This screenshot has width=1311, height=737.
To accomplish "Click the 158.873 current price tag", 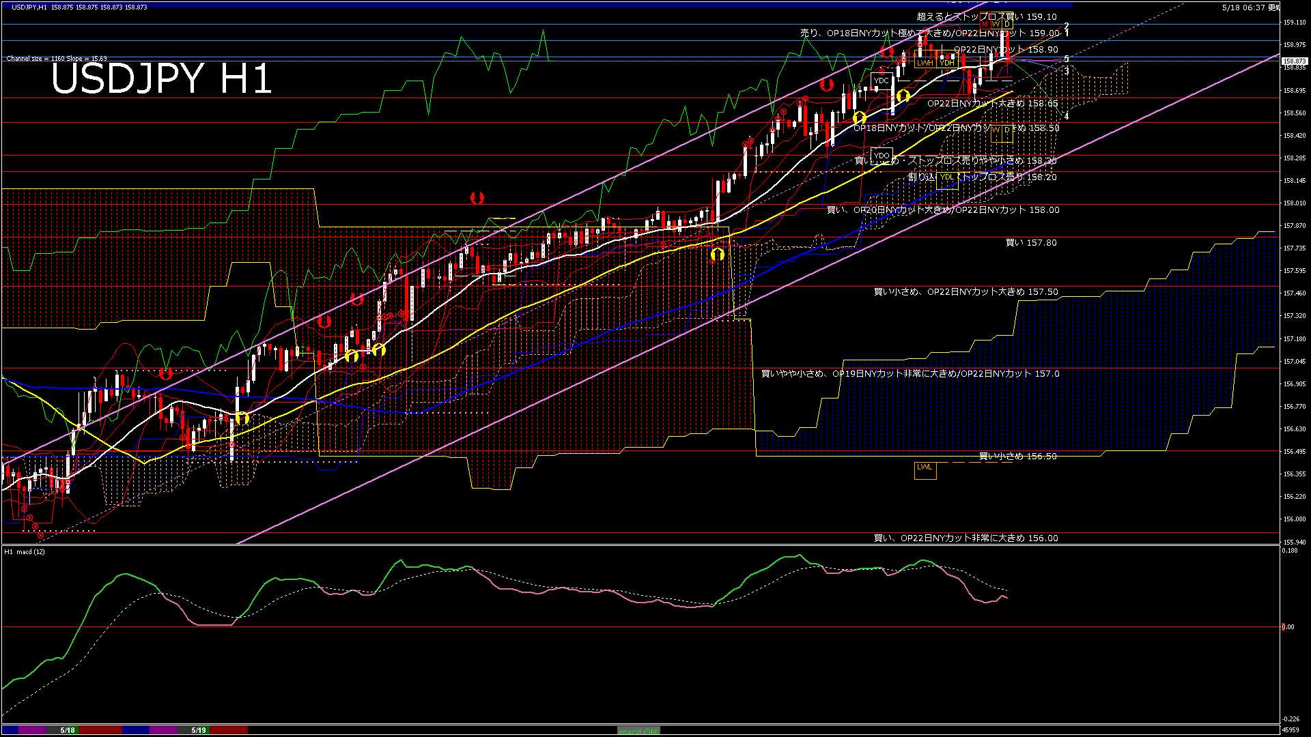I will (x=1294, y=61).
